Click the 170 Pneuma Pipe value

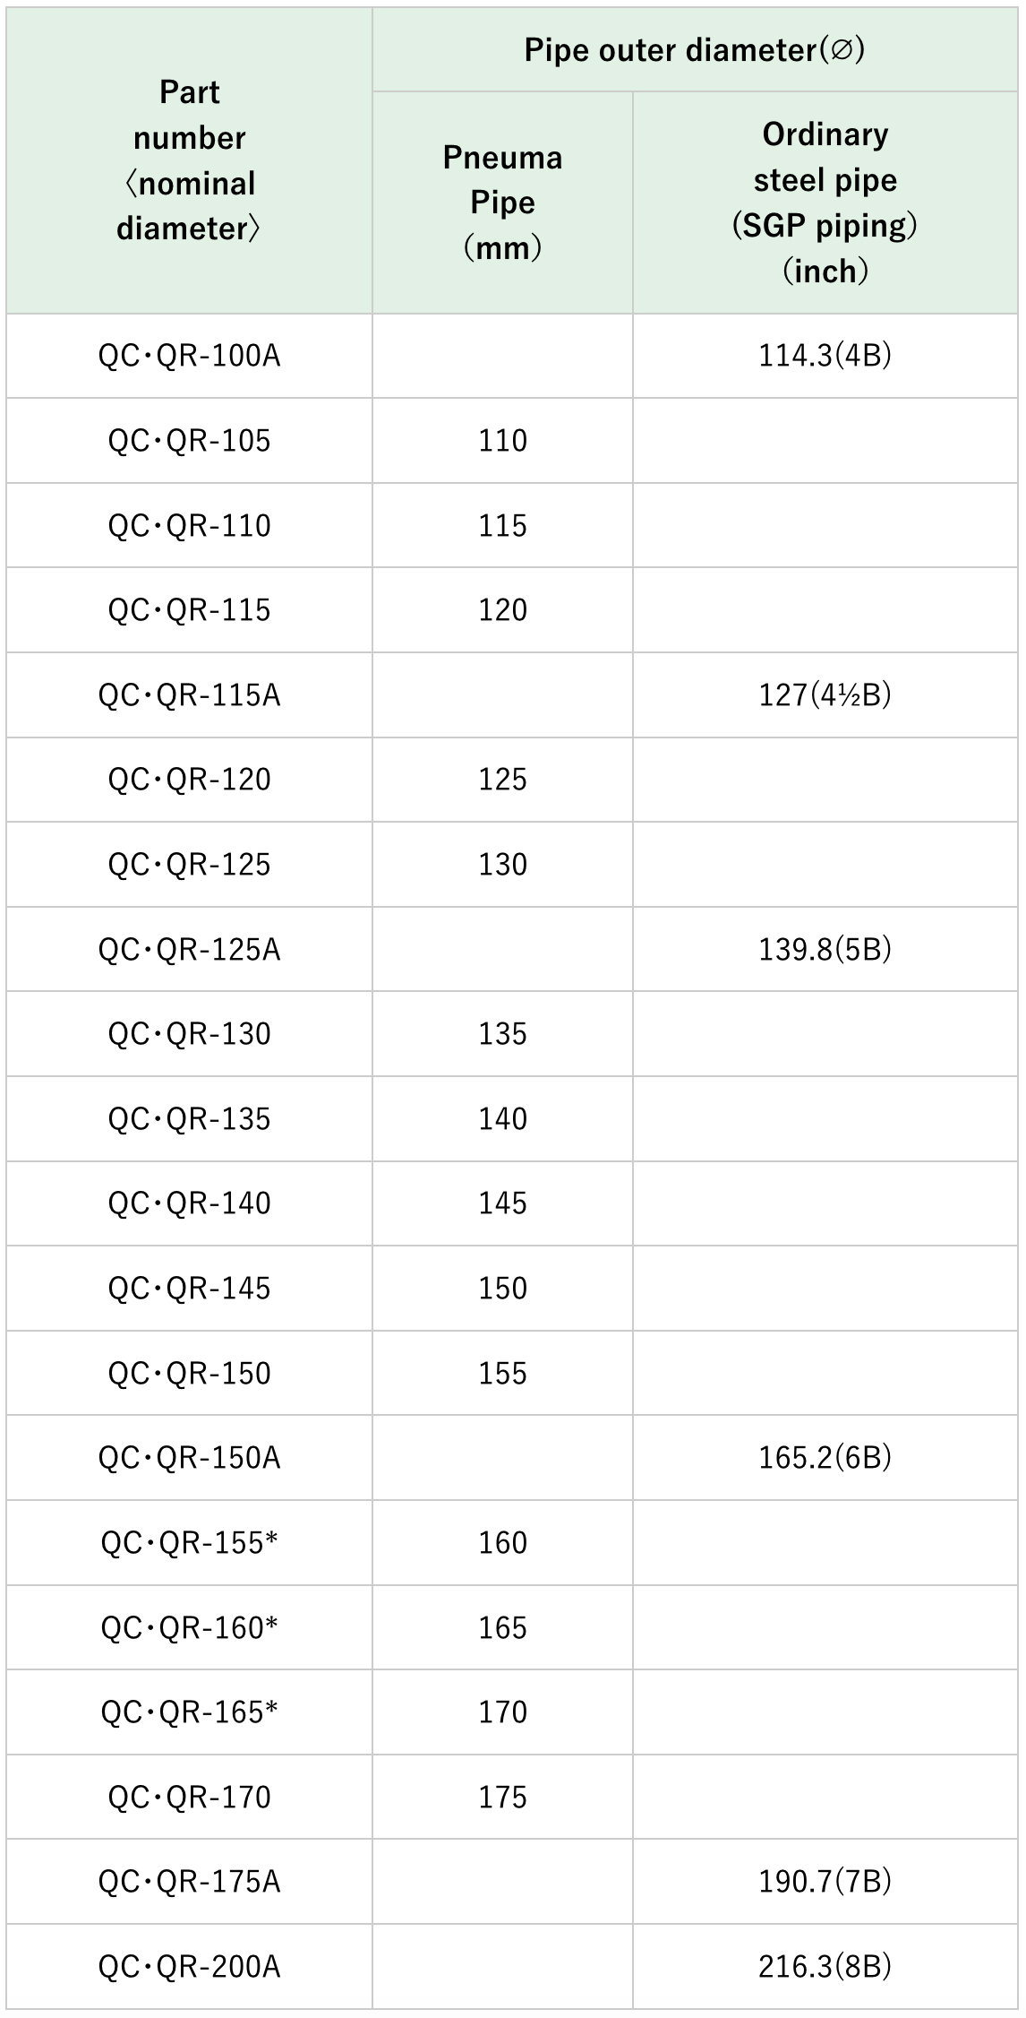[x=502, y=1712]
